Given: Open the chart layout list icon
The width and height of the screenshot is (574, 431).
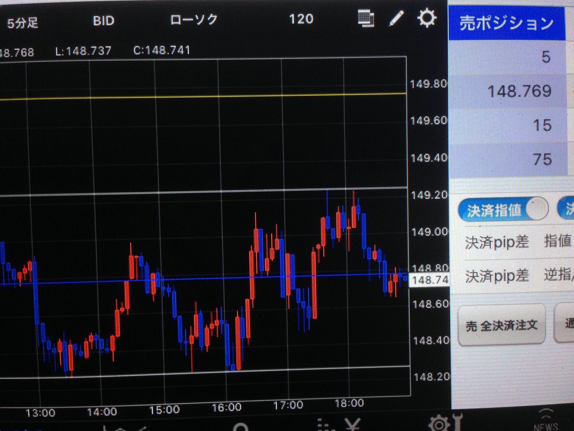Looking at the screenshot, I should tap(366, 19).
